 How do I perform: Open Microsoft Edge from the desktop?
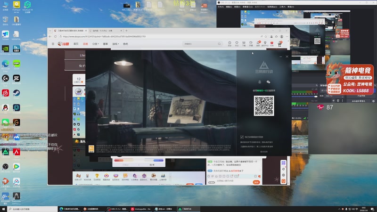pyautogui.click(x=5, y=65)
